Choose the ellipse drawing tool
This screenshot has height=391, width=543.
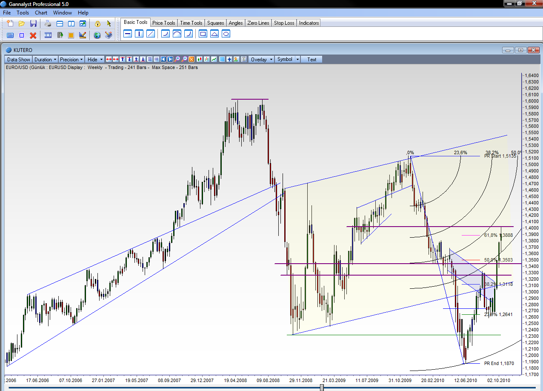pos(226,34)
